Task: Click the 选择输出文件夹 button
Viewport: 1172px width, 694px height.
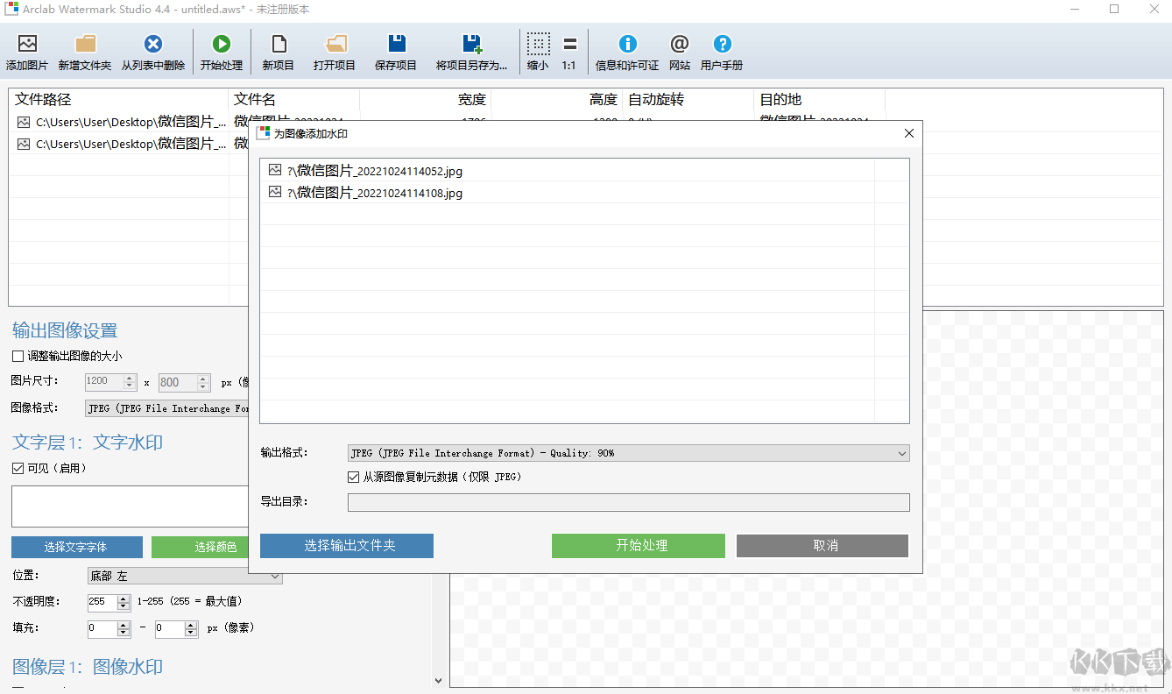Action: (x=346, y=546)
